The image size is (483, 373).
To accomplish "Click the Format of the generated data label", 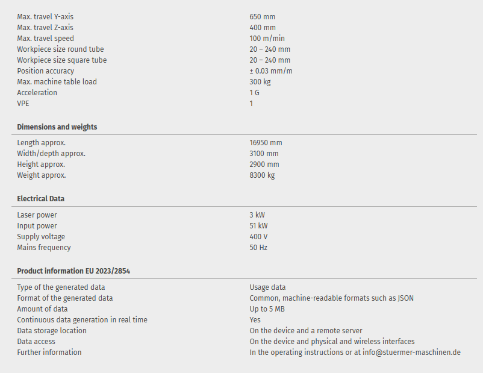I will [65, 298].
